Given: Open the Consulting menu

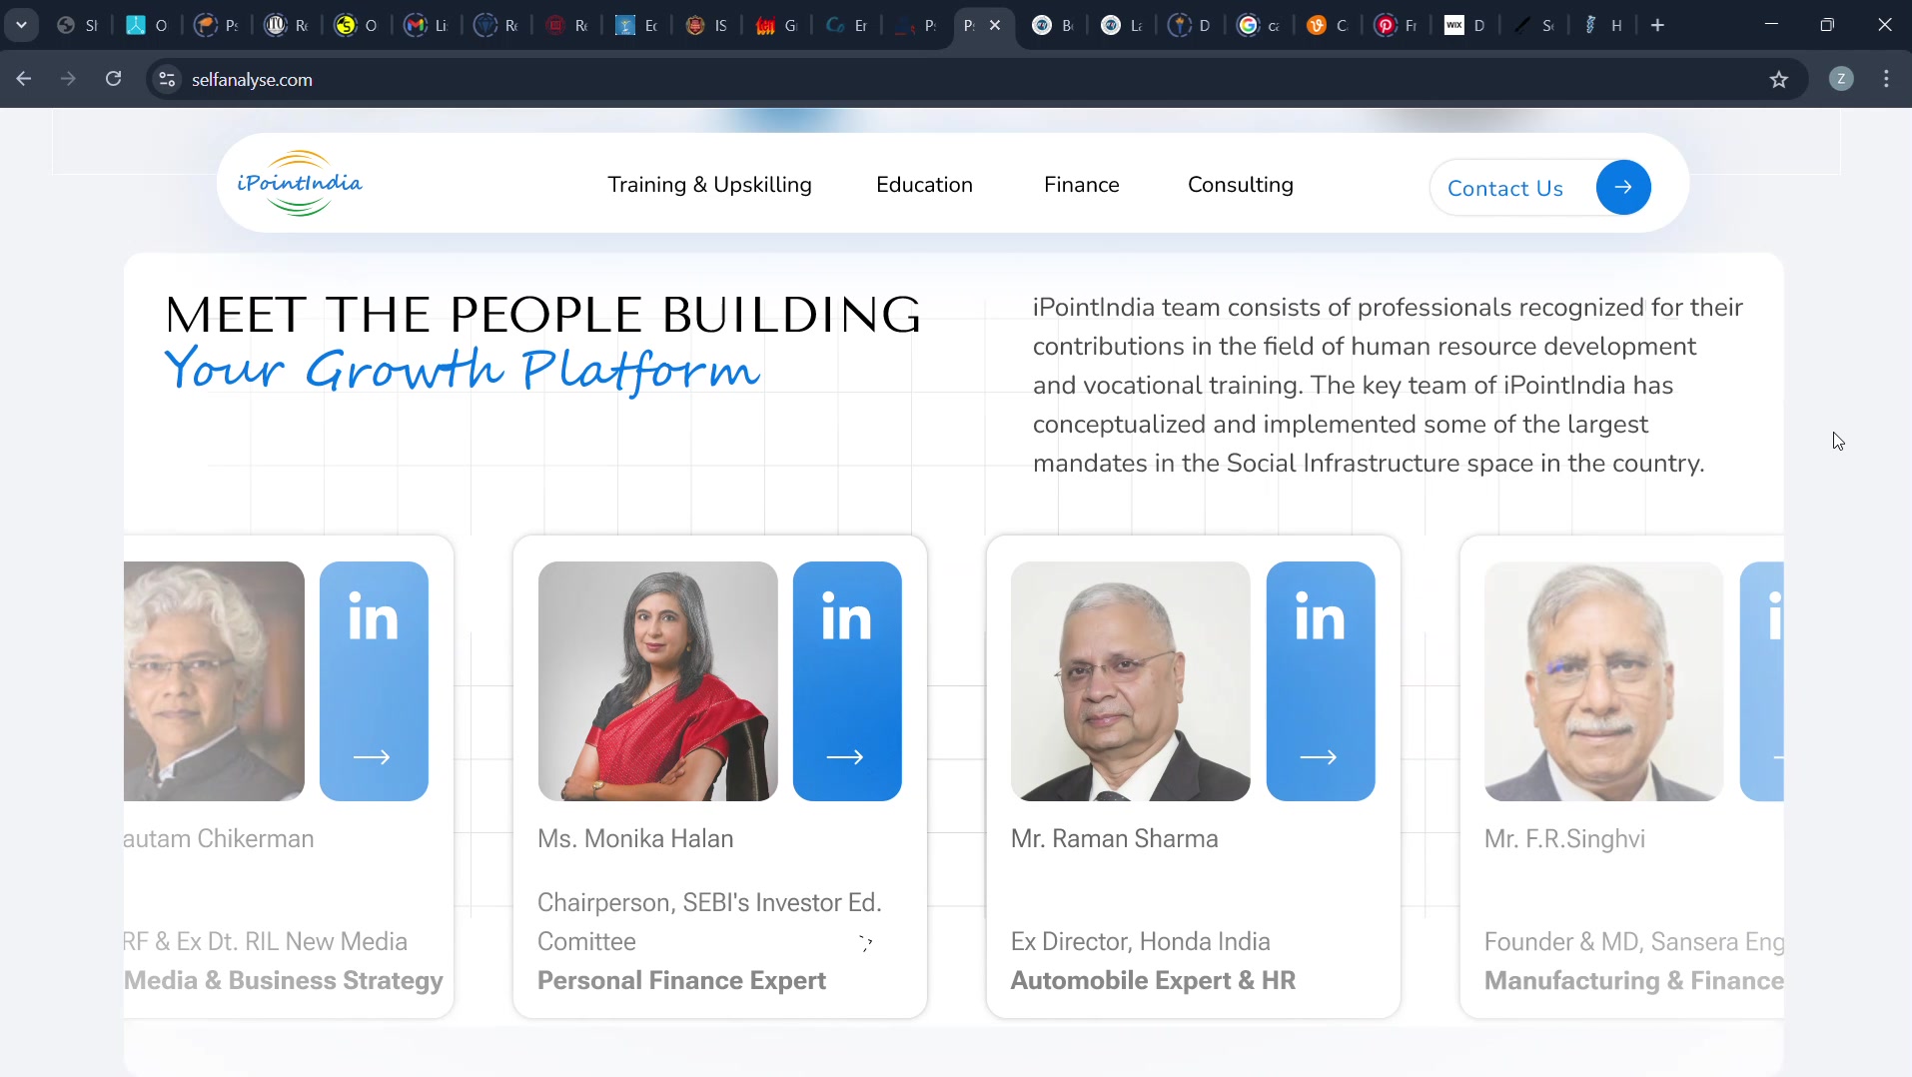Looking at the screenshot, I should coord(1240,185).
